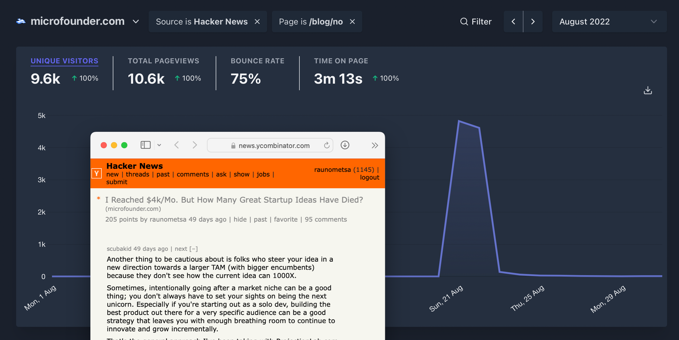Click scubakid comment's 49 days ago timestamp
Image resolution: width=679 pixels, height=340 pixels.
(151, 249)
